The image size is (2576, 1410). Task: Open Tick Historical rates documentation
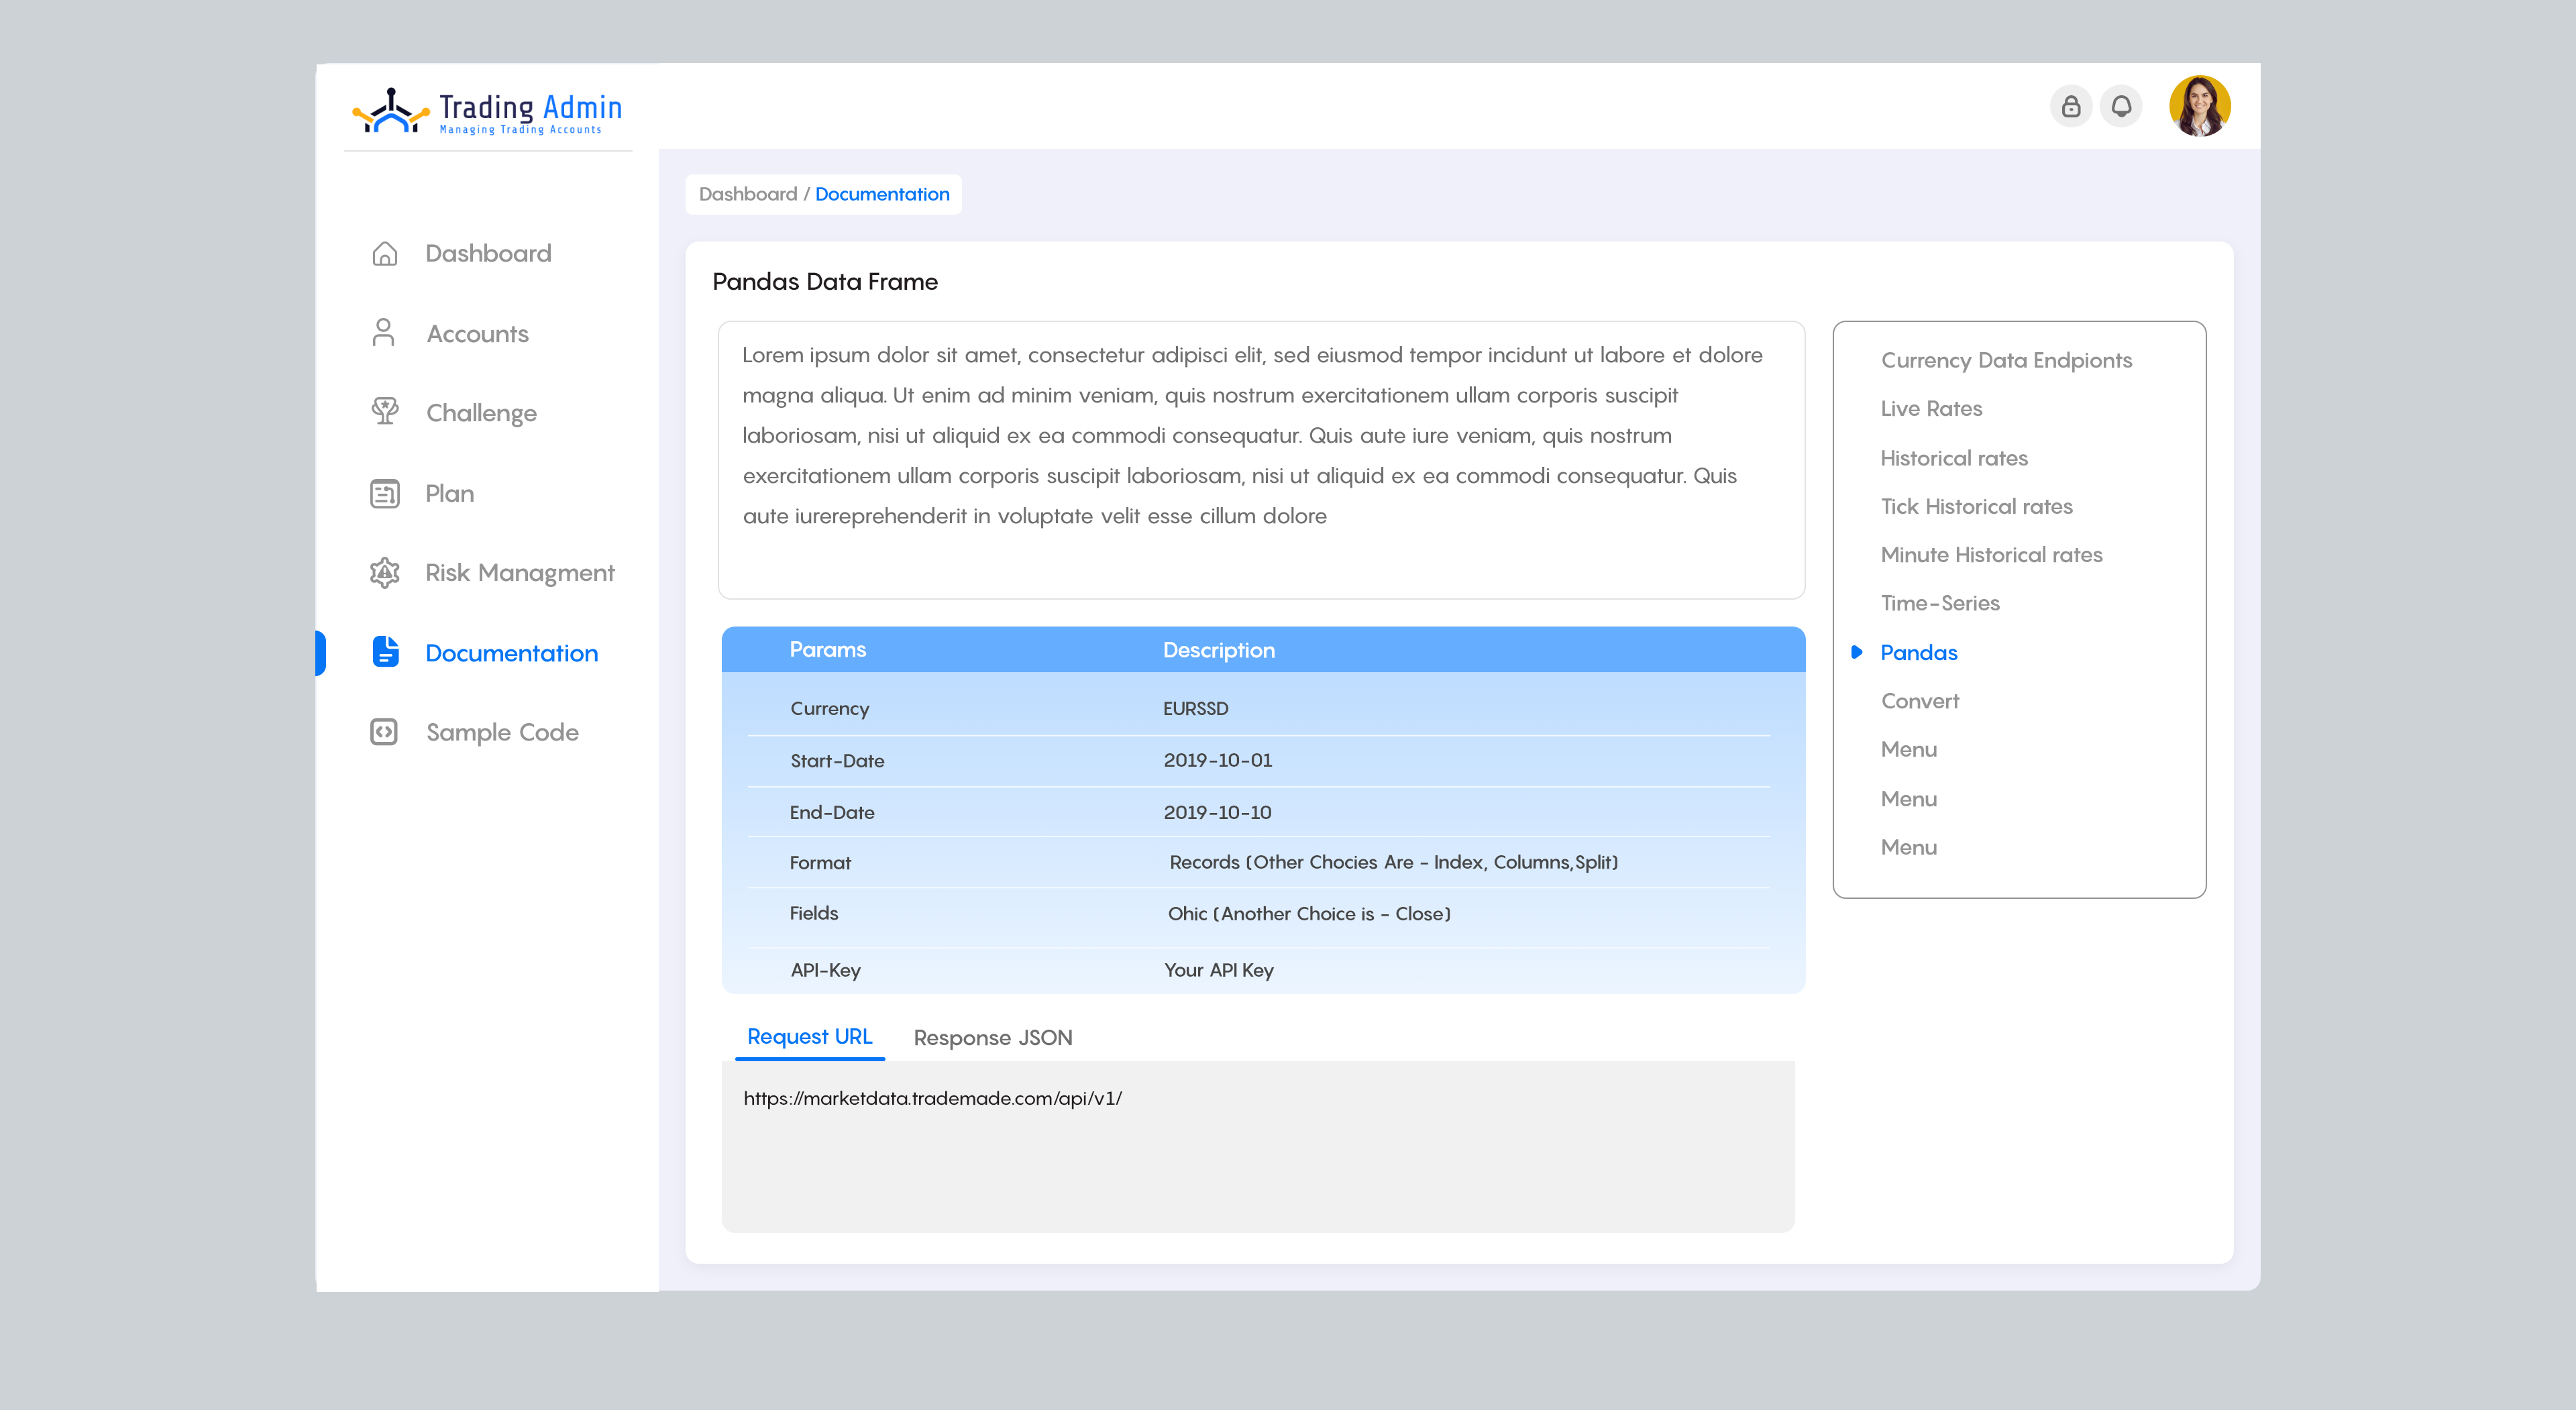click(1976, 506)
